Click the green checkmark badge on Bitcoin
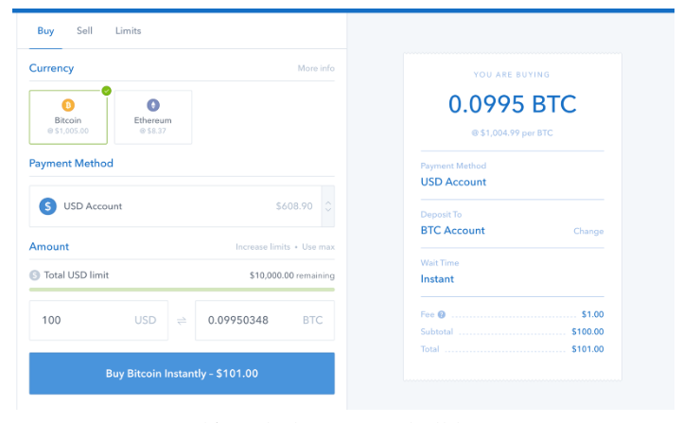The height and width of the screenshot is (423, 683). [x=106, y=91]
